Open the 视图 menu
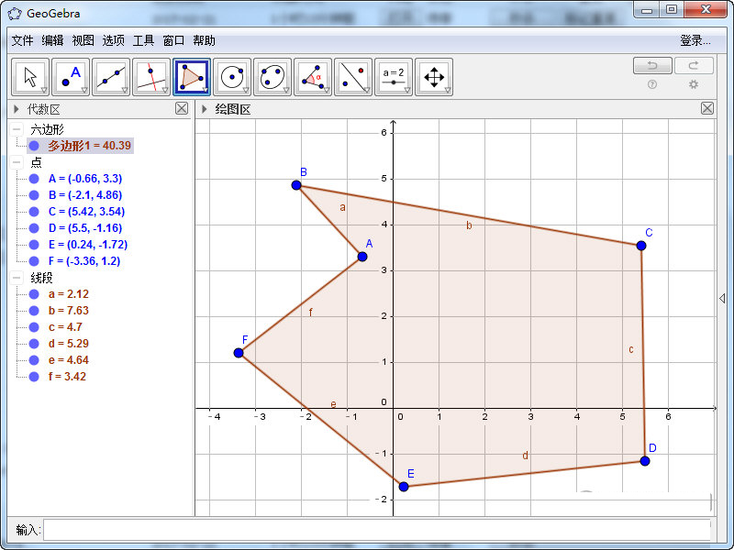 [x=83, y=40]
